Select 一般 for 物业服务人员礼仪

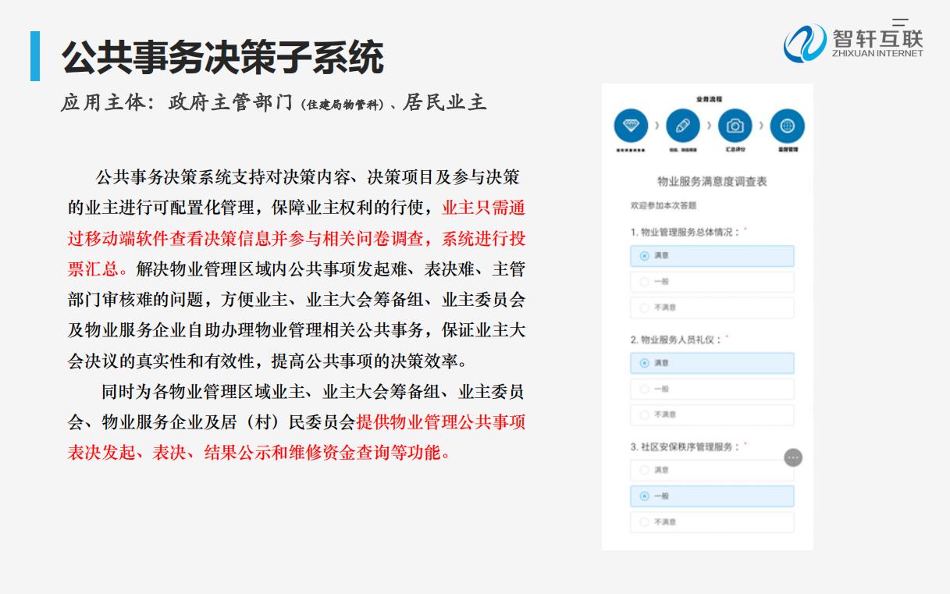coord(712,389)
